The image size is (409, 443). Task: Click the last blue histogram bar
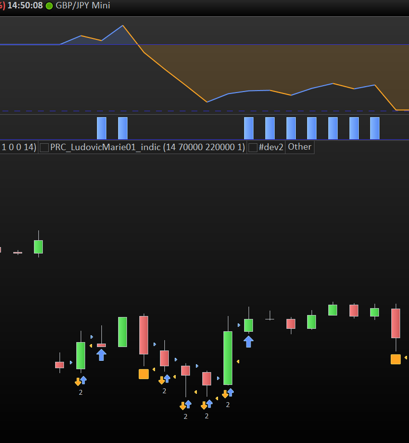coord(375,128)
